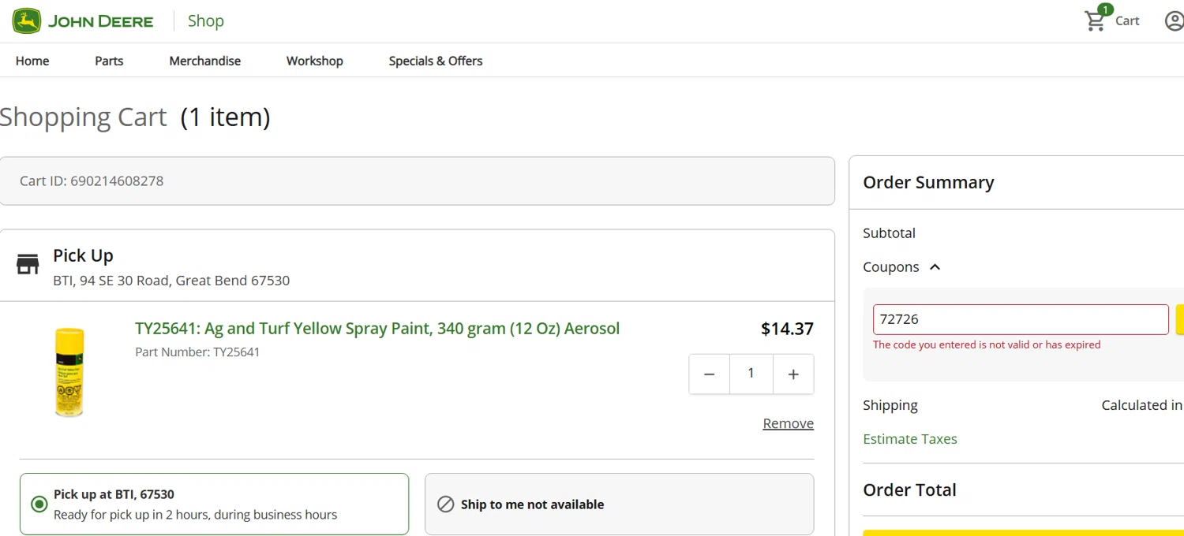Open TY25641 Yellow Spray Paint product link
The height and width of the screenshot is (536, 1184).
click(377, 329)
